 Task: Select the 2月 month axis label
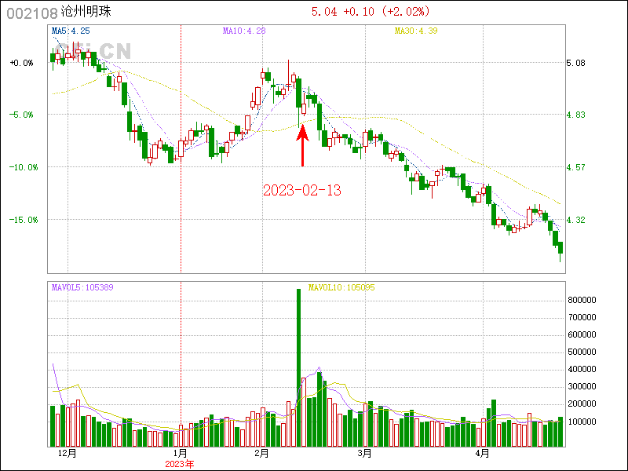pyautogui.click(x=262, y=454)
